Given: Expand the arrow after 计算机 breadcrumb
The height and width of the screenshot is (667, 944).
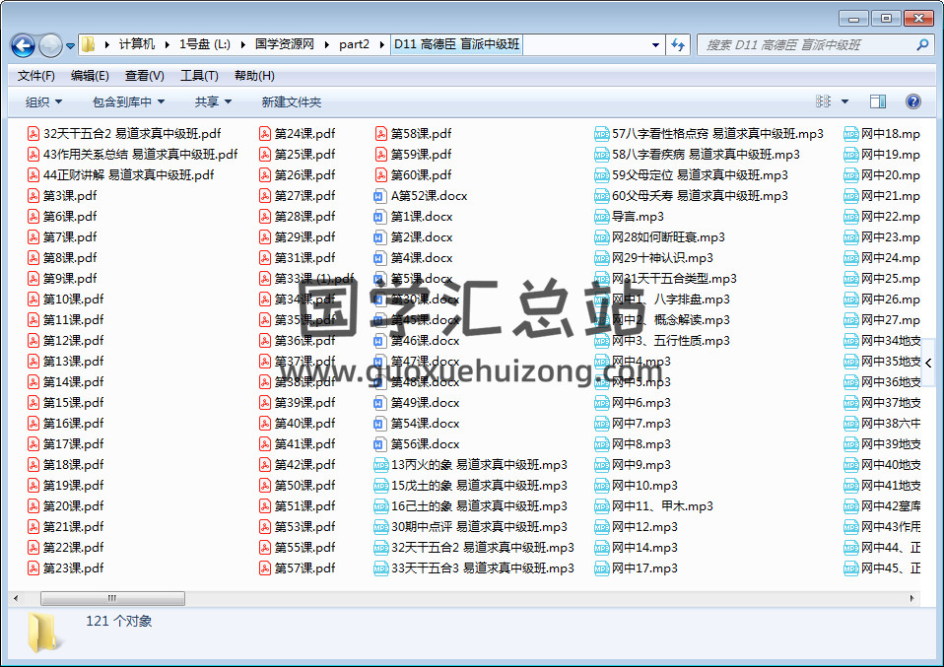Looking at the screenshot, I should point(167,44).
